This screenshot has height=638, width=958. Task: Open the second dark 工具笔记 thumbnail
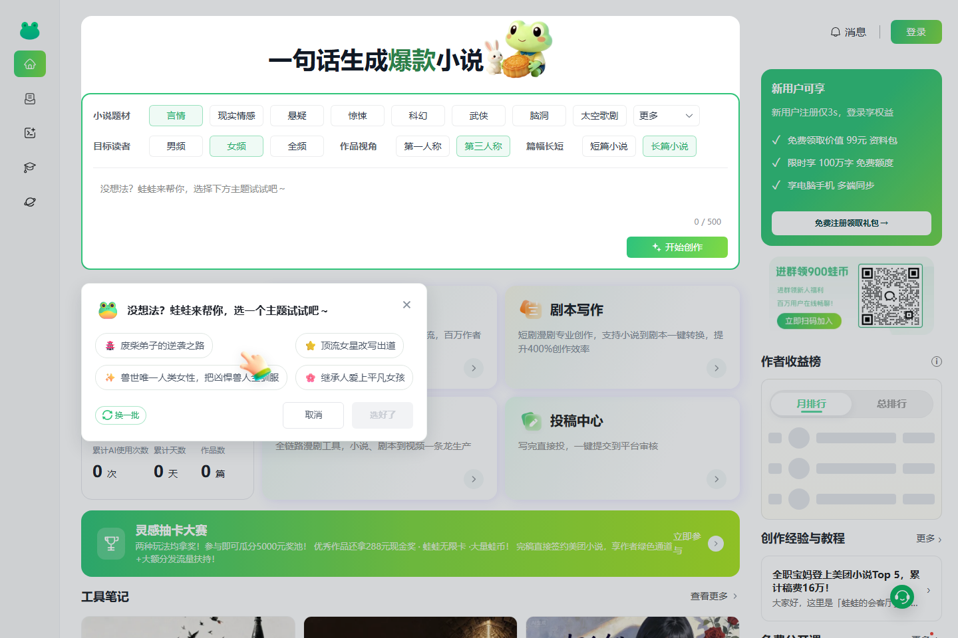point(410,627)
